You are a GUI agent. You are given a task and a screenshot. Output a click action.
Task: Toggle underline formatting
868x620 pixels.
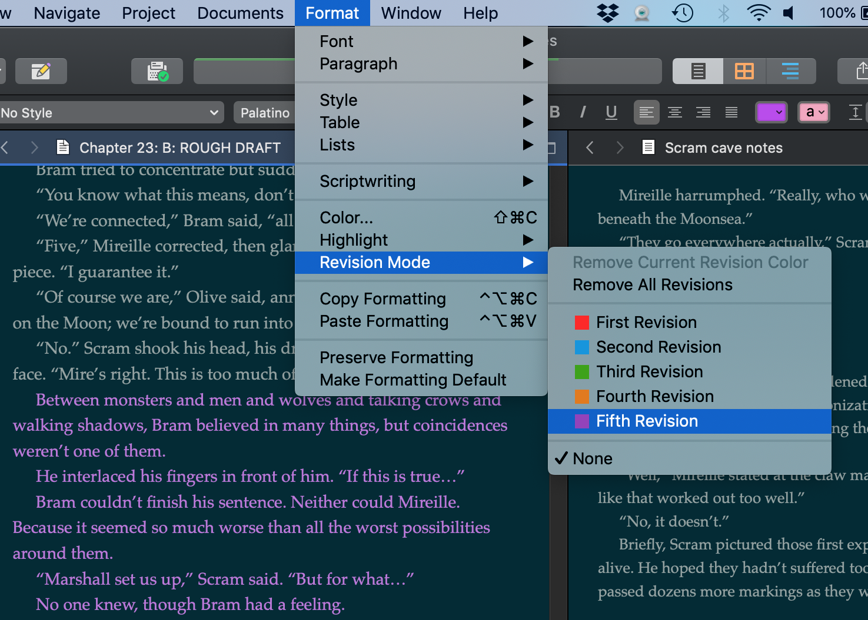611,112
